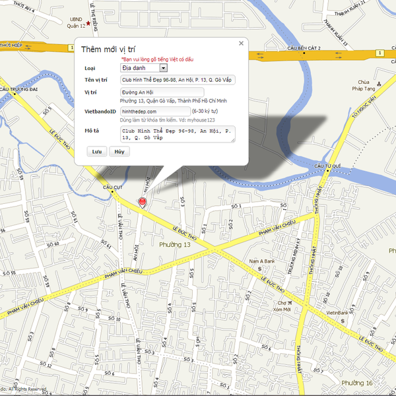Click the VietbandoID field with hinhthedep.com

click(x=155, y=112)
